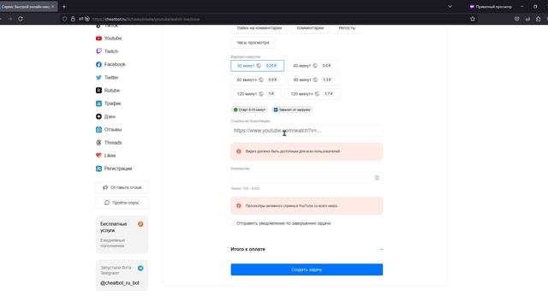Open the @cheatbot_ru_bot Telegram link
This screenshot has width=548, height=308.
click(120, 283)
